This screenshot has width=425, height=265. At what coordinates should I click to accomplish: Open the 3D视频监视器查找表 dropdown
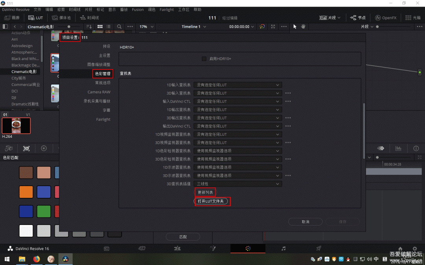pos(238,143)
